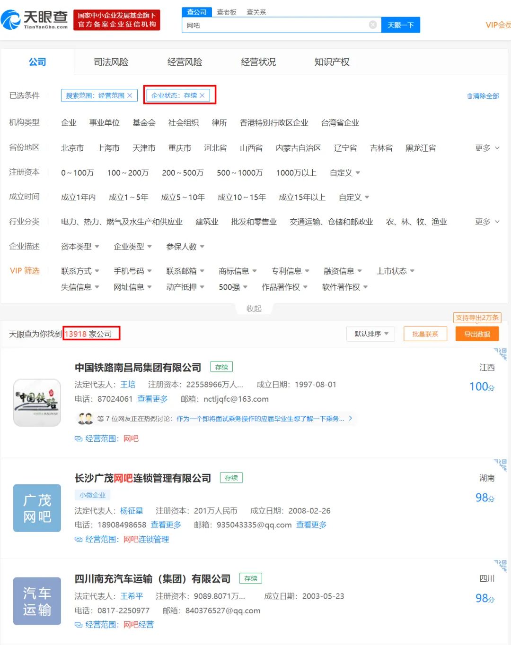Clear the search box using the × icon
The image size is (511, 645).
(372, 25)
